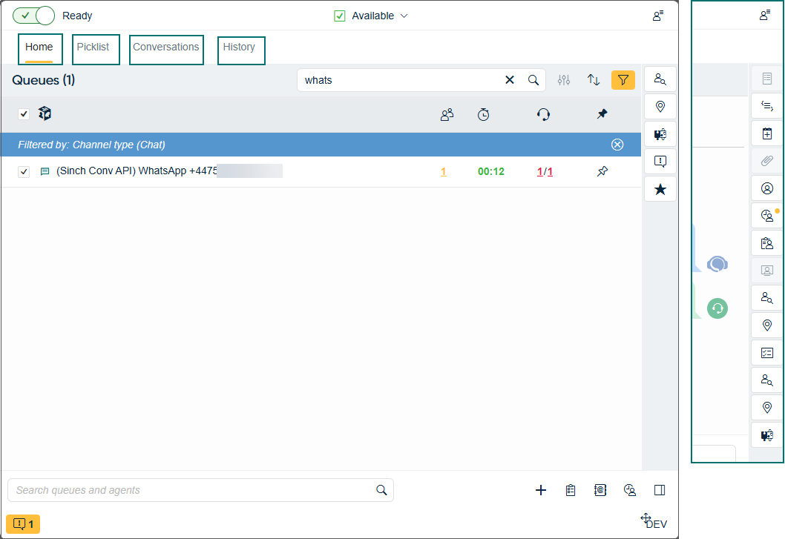Screen dimensions: 785x539
Task: Click the Search queues and agents field
Action: (x=193, y=490)
